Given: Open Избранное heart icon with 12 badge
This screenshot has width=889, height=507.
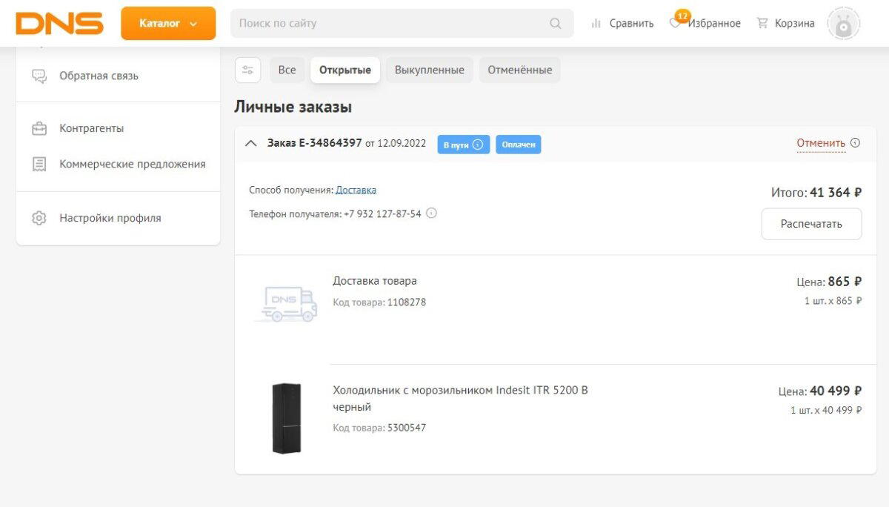Looking at the screenshot, I should tap(675, 23).
